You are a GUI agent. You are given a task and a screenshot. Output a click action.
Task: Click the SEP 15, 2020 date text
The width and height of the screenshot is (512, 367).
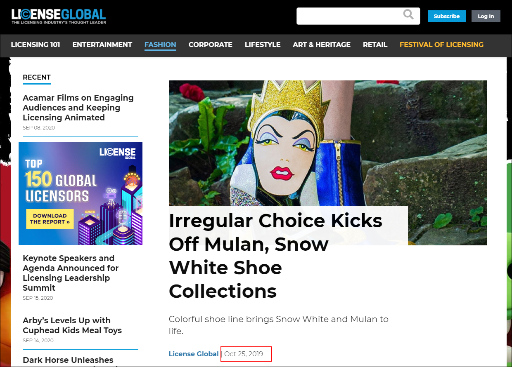pyautogui.click(x=38, y=298)
